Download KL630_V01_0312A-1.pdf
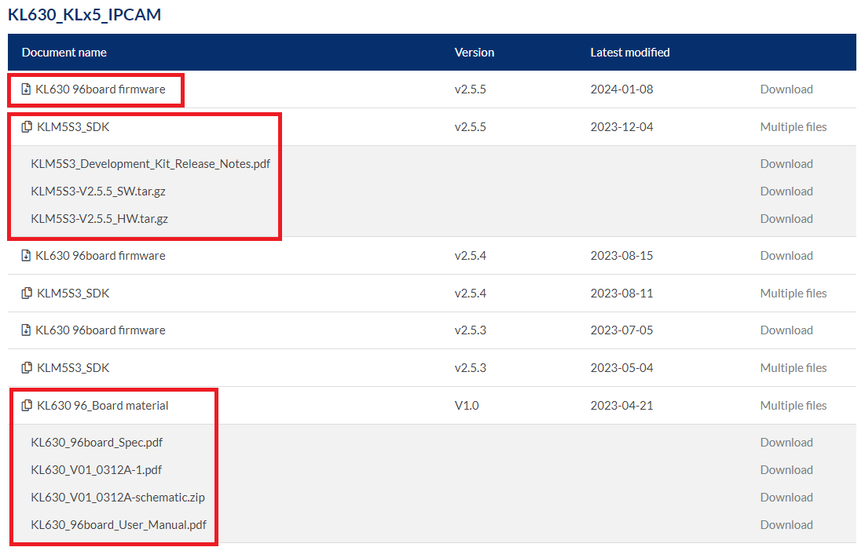Image resolution: width=865 pixels, height=558 pixels. tap(786, 470)
